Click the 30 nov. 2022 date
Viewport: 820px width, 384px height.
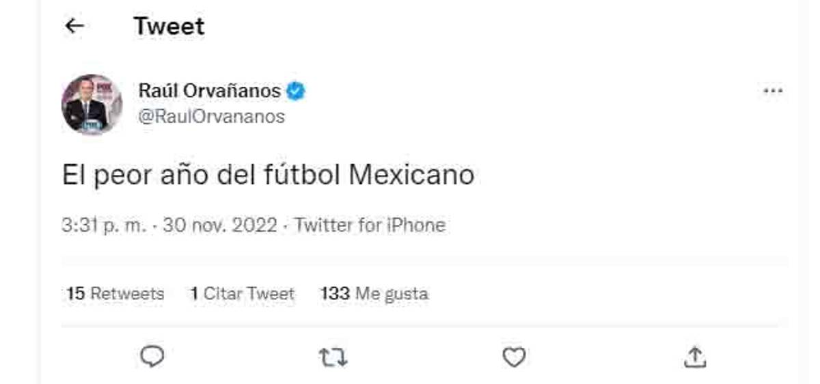(x=220, y=225)
